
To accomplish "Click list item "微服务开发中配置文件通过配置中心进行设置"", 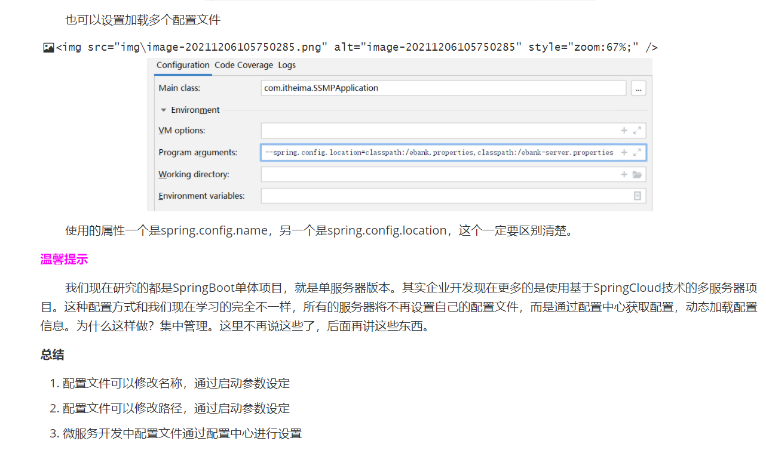I will coord(182,433).
